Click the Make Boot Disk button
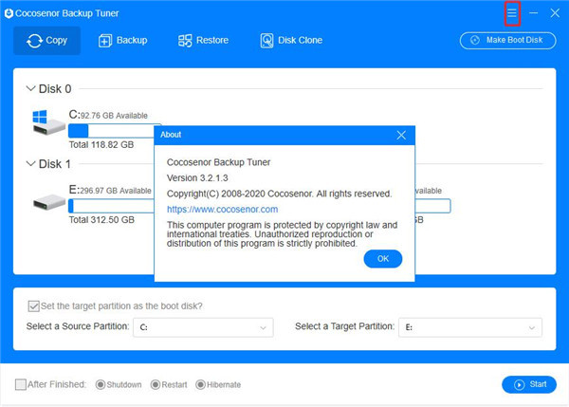Image resolution: width=569 pixels, height=407 pixels. coord(507,40)
